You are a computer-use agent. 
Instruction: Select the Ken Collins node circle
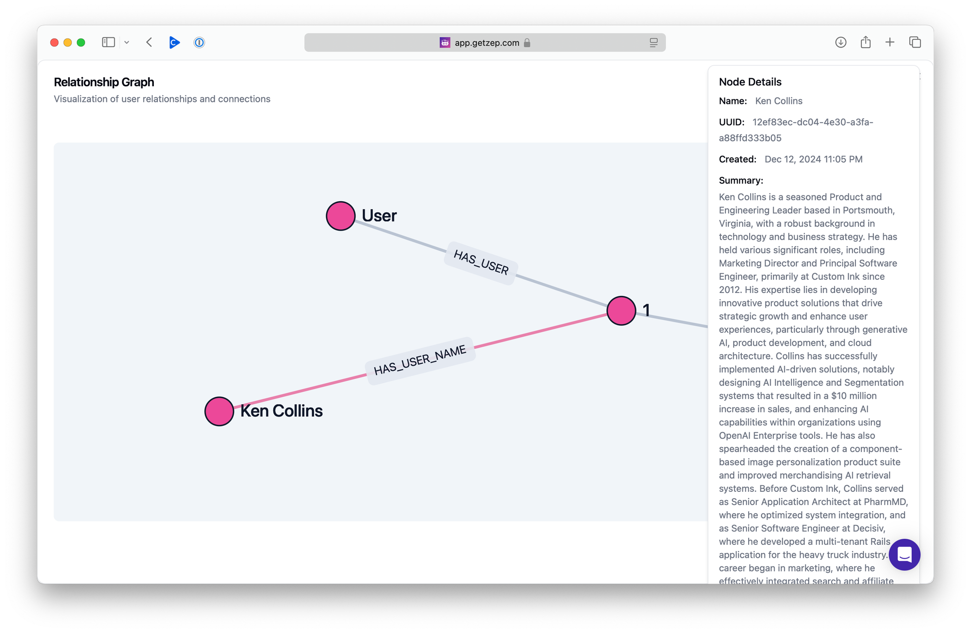tap(219, 411)
